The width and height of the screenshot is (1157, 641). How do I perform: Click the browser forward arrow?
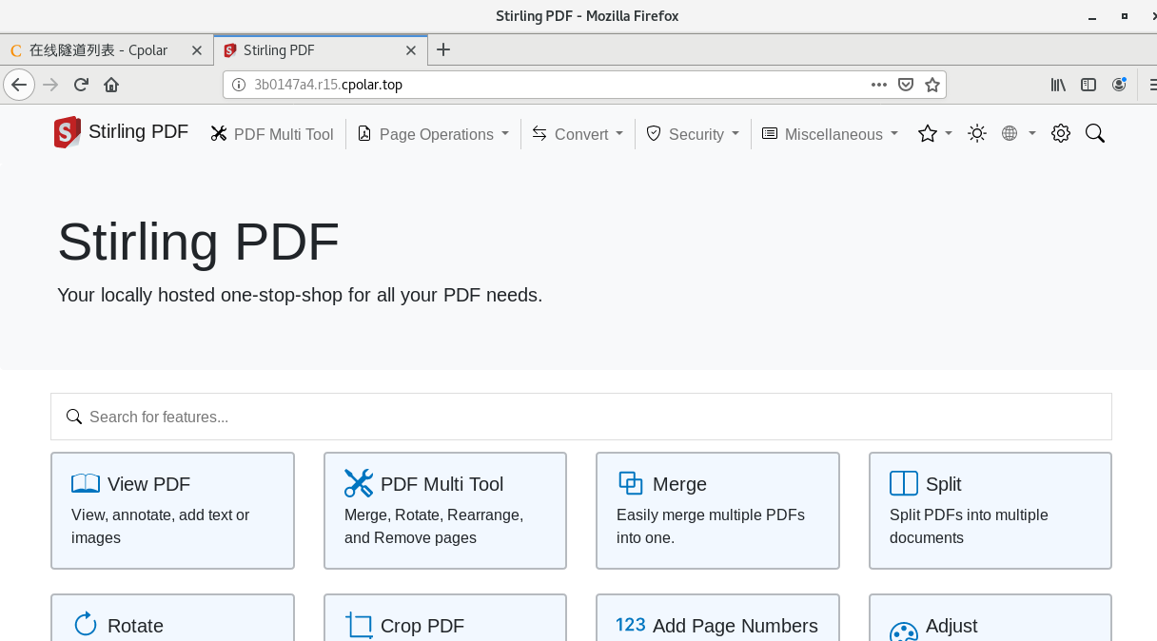[50, 85]
